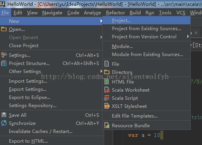This screenshot has width=202, height=145.
Task: Click the folder icon beside Directory
Action: click(x=107, y=72)
